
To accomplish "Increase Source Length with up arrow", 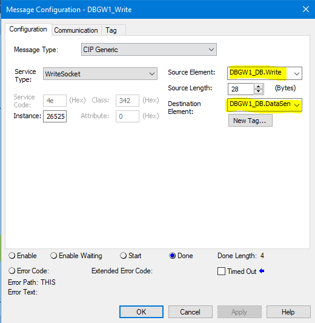I will (x=259, y=87).
